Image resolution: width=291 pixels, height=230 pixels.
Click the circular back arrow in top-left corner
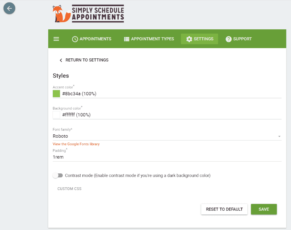[x=9, y=8]
